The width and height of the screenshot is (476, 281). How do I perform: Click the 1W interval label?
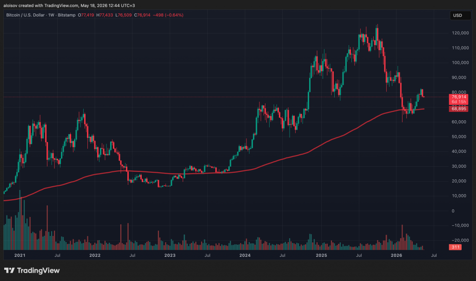click(x=51, y=15)
